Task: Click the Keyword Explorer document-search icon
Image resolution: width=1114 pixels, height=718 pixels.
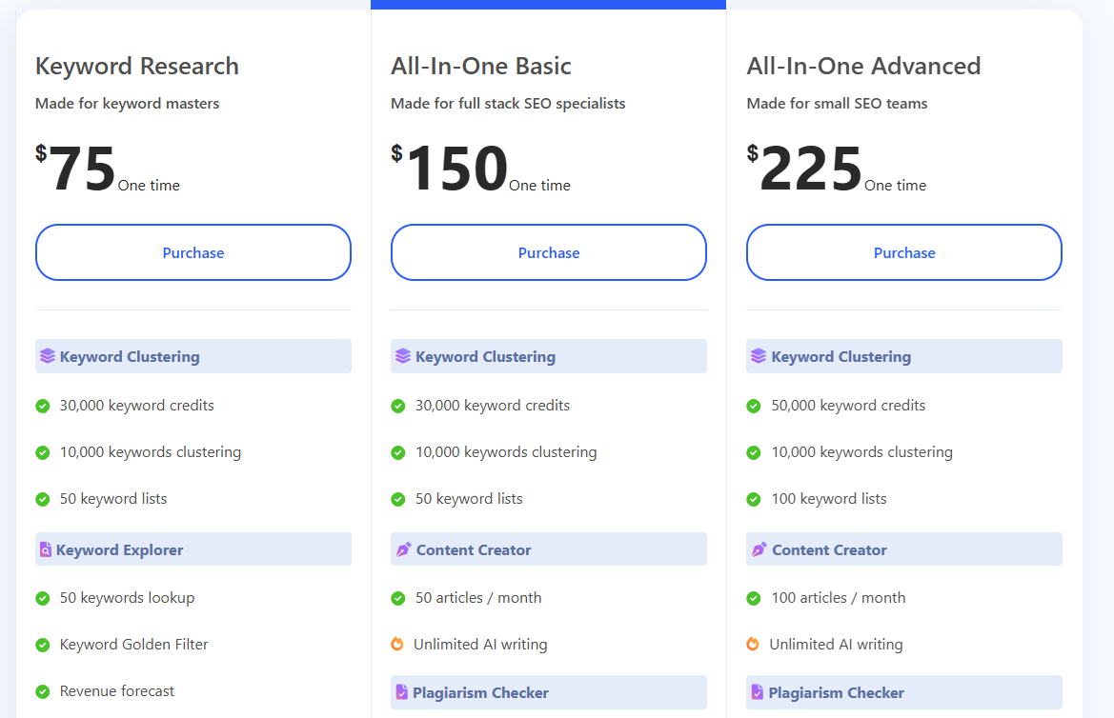Action: [46, 549]
